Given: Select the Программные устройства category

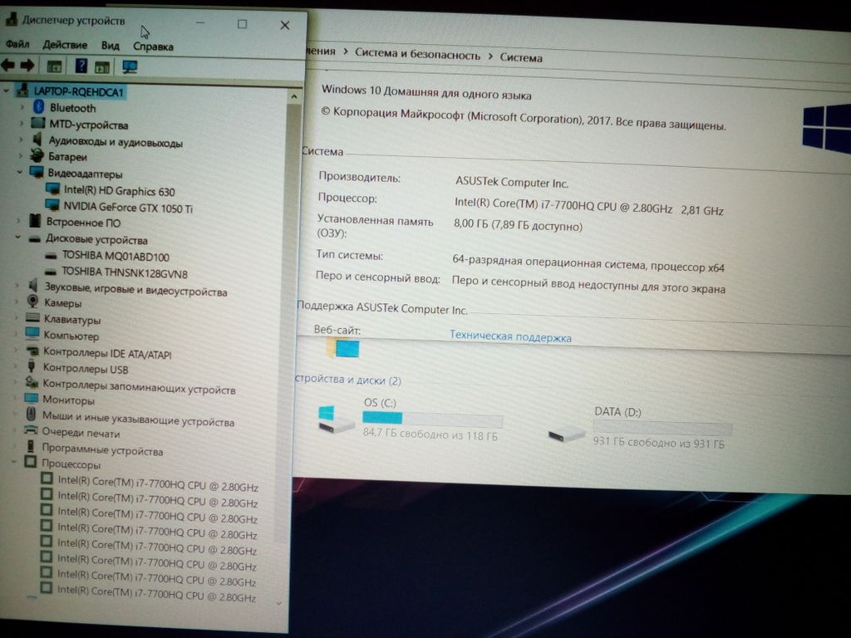Looking at the screenshot, I should (102, 449).
